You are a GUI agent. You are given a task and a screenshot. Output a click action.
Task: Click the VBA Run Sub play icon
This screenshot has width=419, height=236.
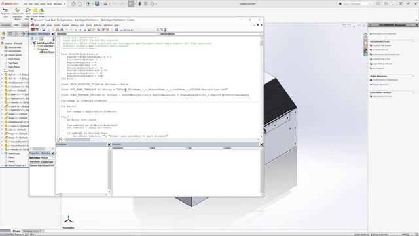(76, 29)
